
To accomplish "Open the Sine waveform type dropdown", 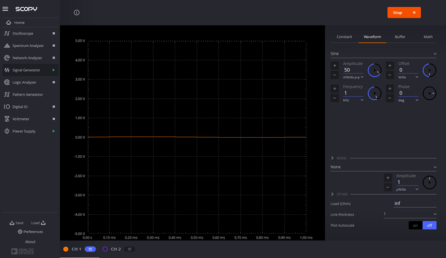I will [383, 53].
